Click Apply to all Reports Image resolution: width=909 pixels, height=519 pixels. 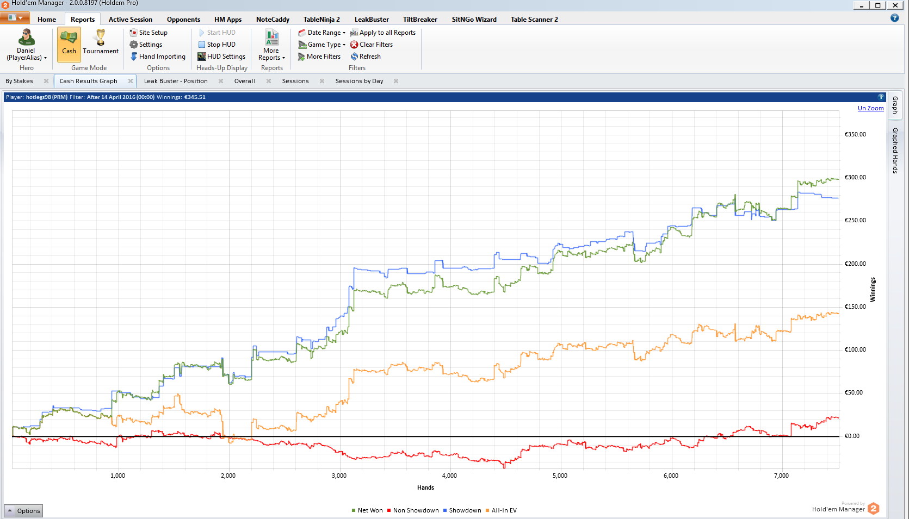383,33
